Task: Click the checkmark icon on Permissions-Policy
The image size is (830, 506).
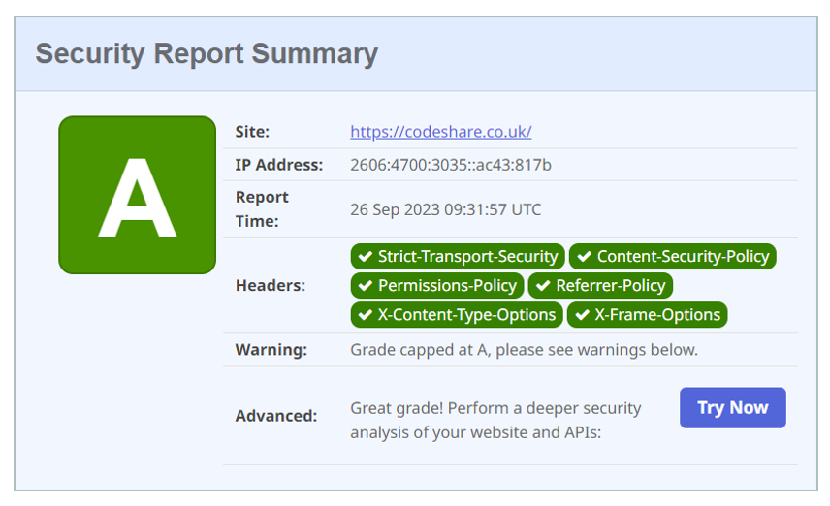Action: tap(366, 286)
